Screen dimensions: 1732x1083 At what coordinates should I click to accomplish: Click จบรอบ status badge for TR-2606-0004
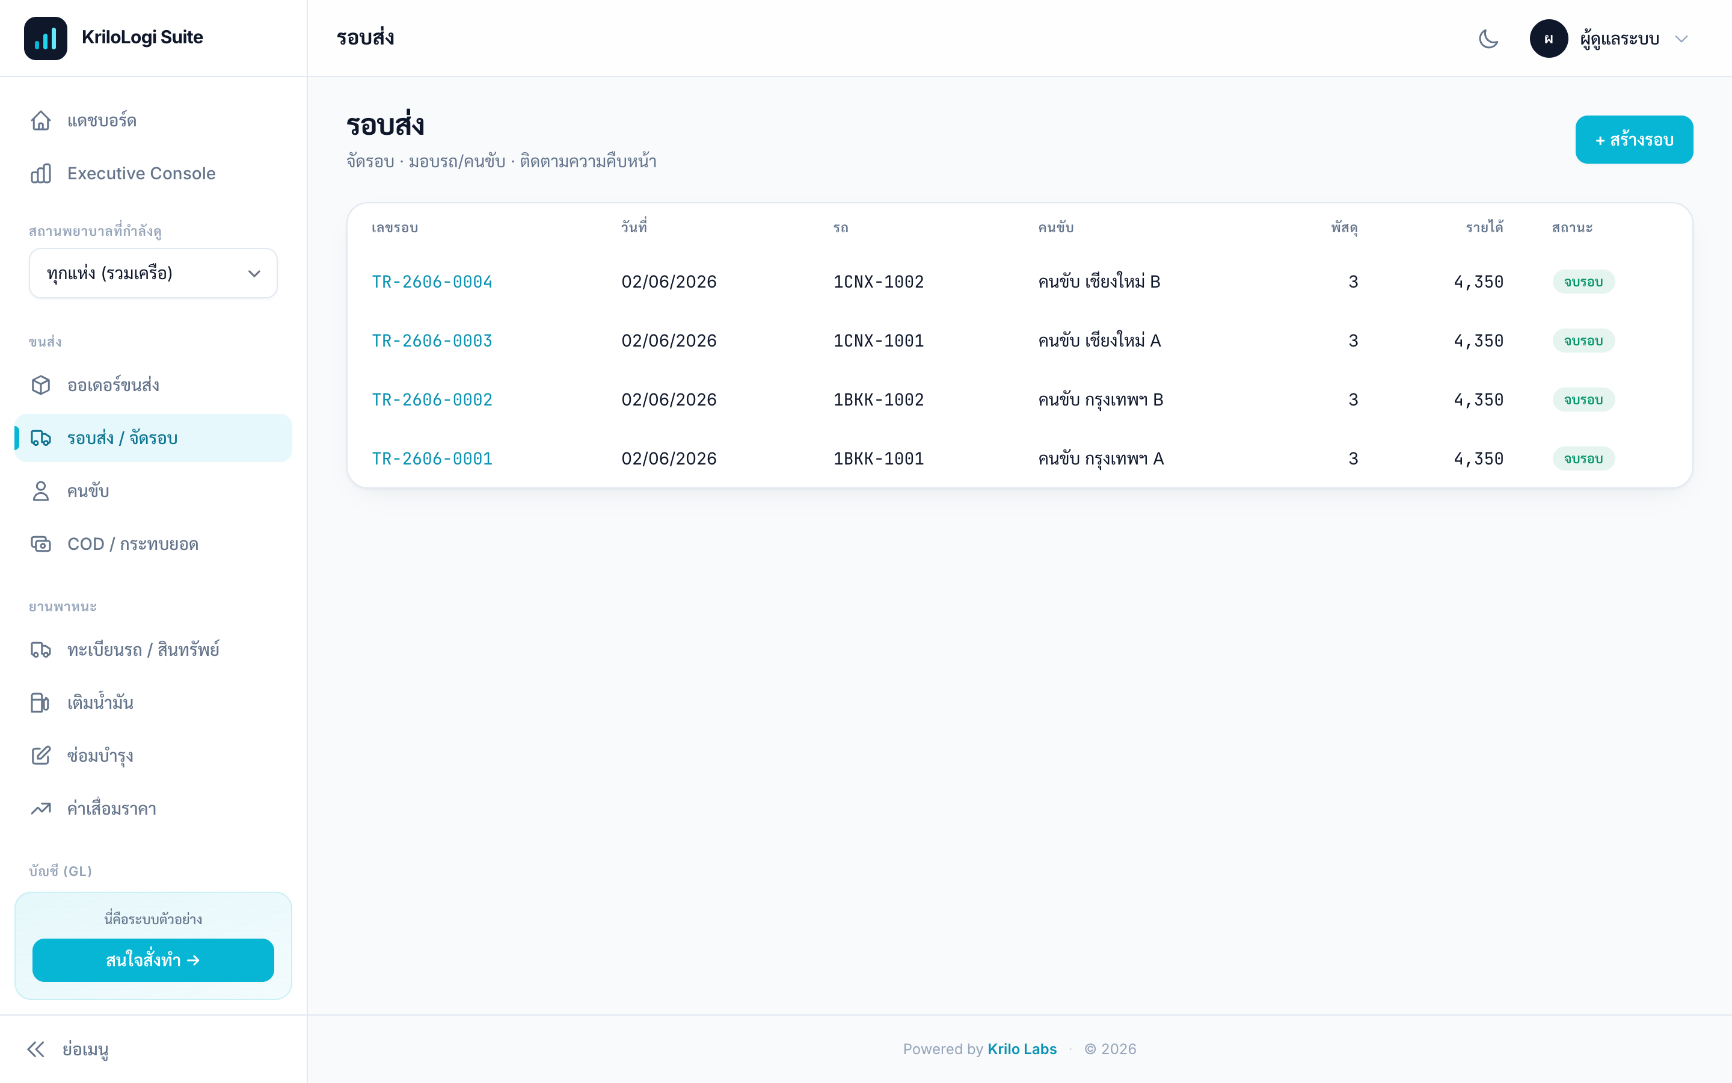tap(1583, 282)
